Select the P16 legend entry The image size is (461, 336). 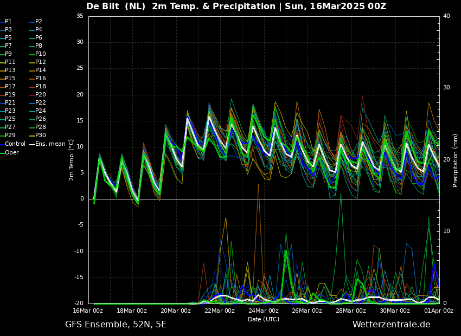pos(38,79)
